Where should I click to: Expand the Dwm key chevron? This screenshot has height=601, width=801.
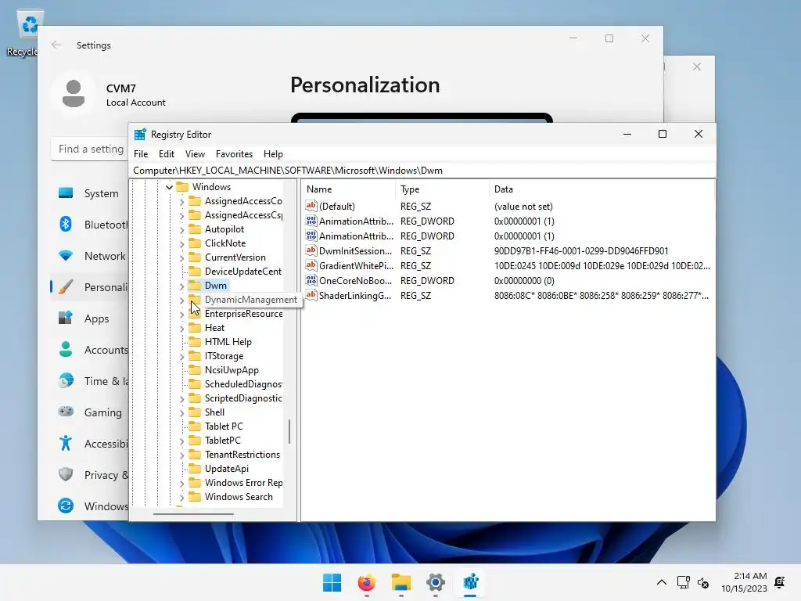[181, 286]
